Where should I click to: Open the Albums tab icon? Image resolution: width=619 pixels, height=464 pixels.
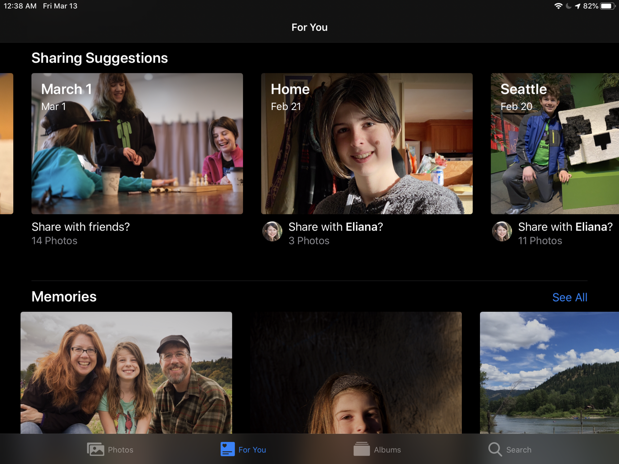[x=361, y=449]
